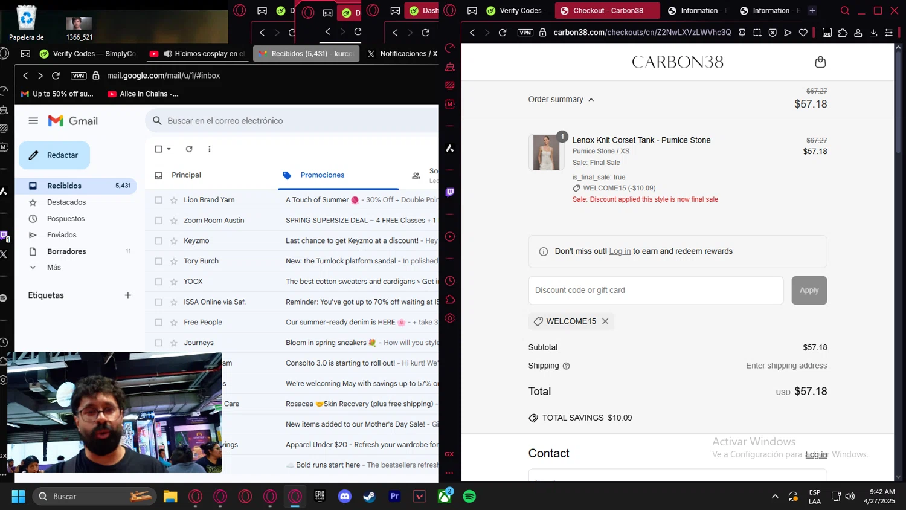
Task: Add a new label with Etiquetas plus
Action: tap(127, 295)
